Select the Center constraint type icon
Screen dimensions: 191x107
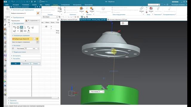click(25, 31)
